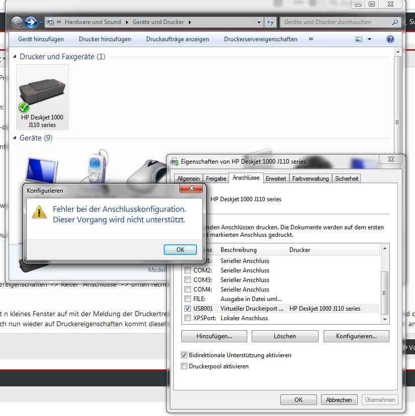
Task: Select the HP Deskjet 1000 J110 printer icon
Action: tap(42, 97)
